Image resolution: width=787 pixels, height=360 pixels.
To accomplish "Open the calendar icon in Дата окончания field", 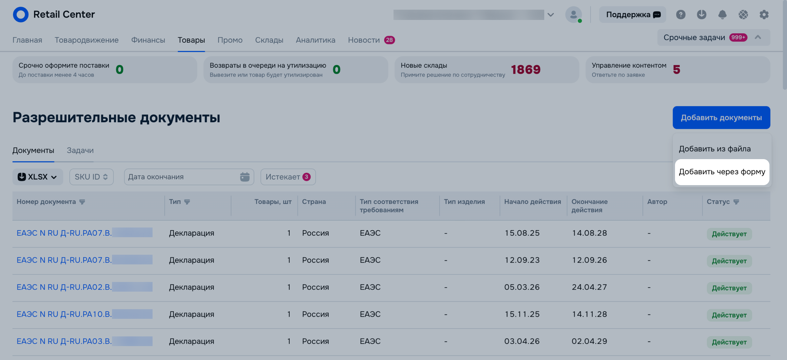I will tap(244, 177).
